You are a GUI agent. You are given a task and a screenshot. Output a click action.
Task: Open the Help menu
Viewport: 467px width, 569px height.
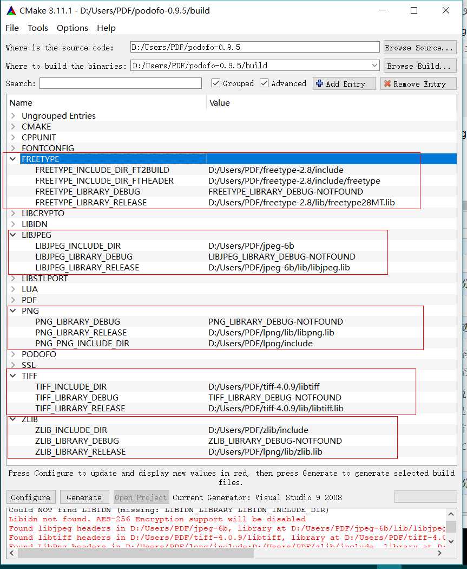tap(106, 28)
